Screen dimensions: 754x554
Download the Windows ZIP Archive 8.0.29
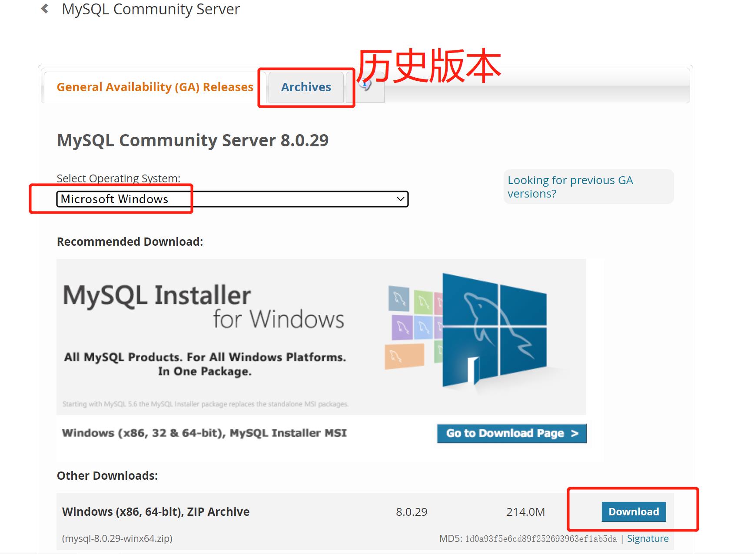tap(634, 512)
